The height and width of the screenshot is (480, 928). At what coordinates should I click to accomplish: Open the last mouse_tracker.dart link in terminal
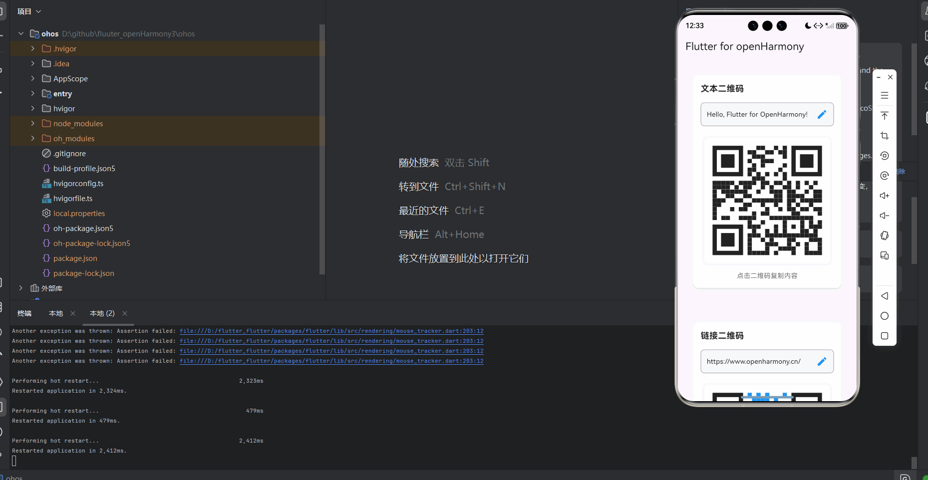coord(331,361)
